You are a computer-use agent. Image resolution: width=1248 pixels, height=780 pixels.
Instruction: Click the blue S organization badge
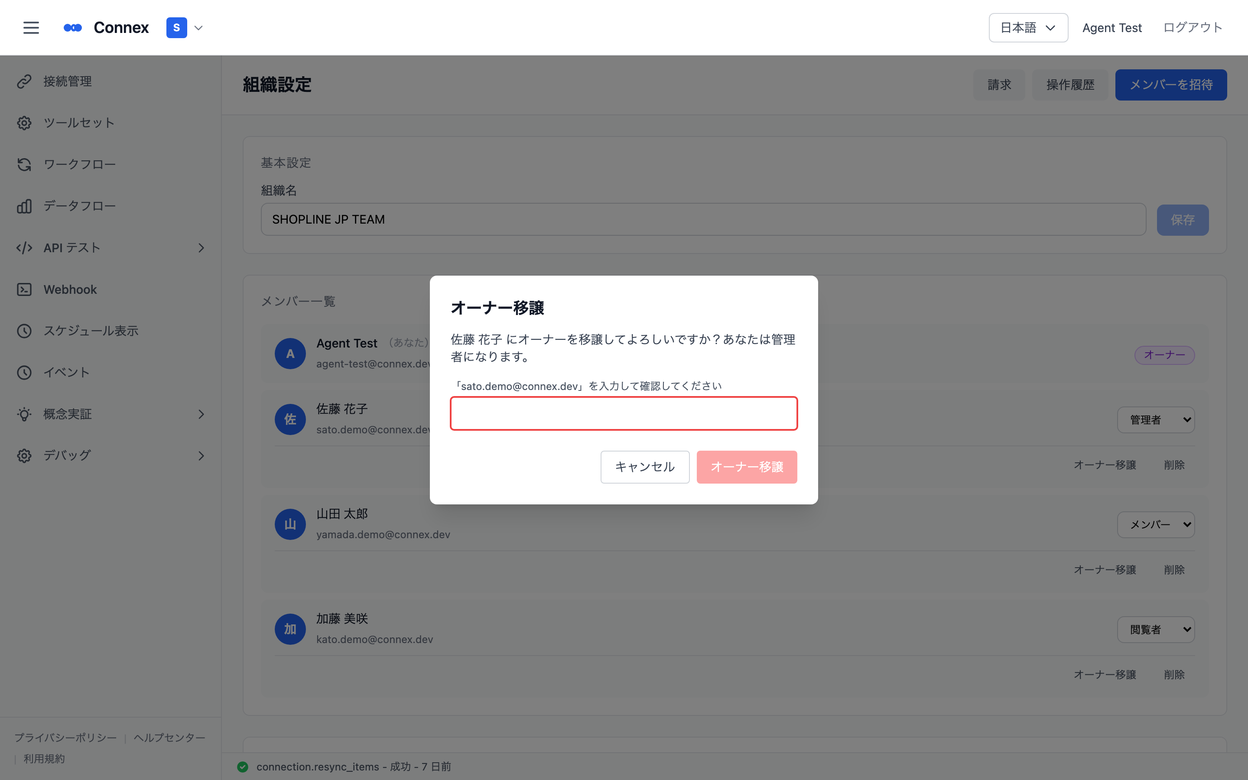[176, 28]
